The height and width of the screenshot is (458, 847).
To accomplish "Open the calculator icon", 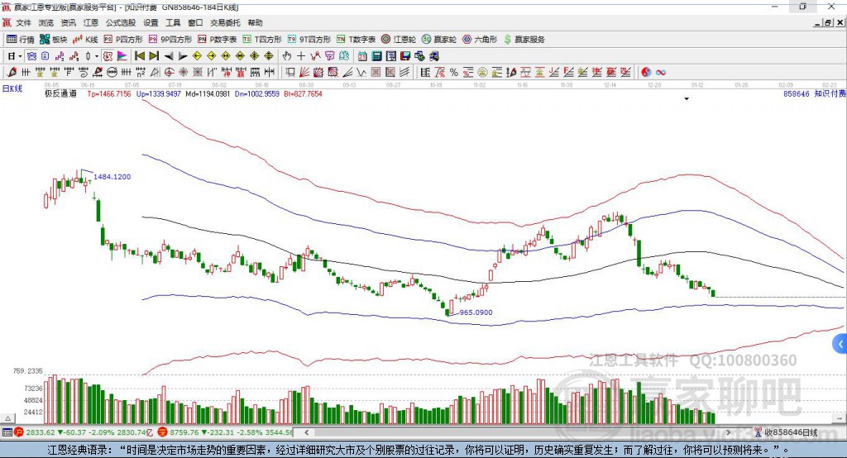I will tap(376, 56).
